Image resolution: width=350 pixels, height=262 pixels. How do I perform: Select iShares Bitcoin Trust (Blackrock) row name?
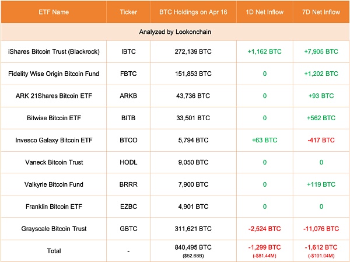point(54,51)
